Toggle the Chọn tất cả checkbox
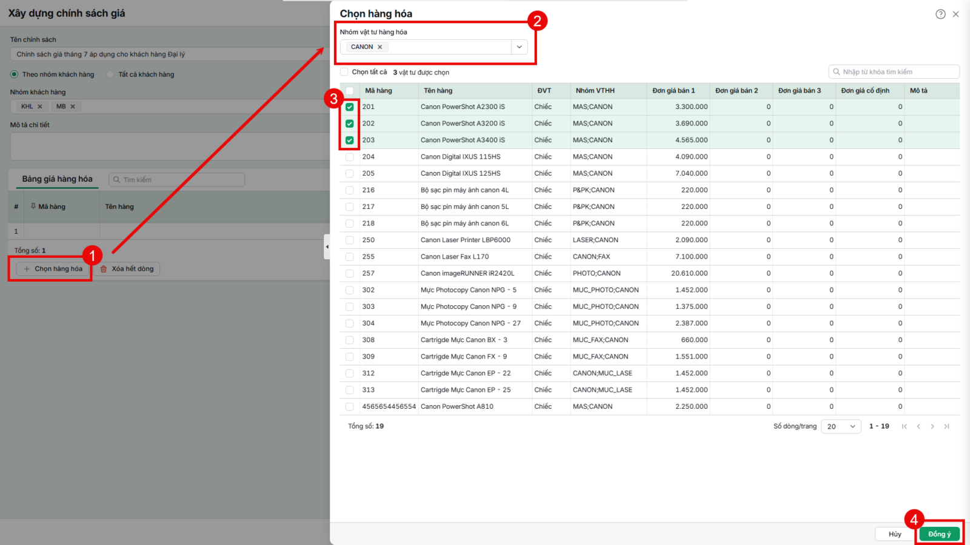 coord(344,72)
